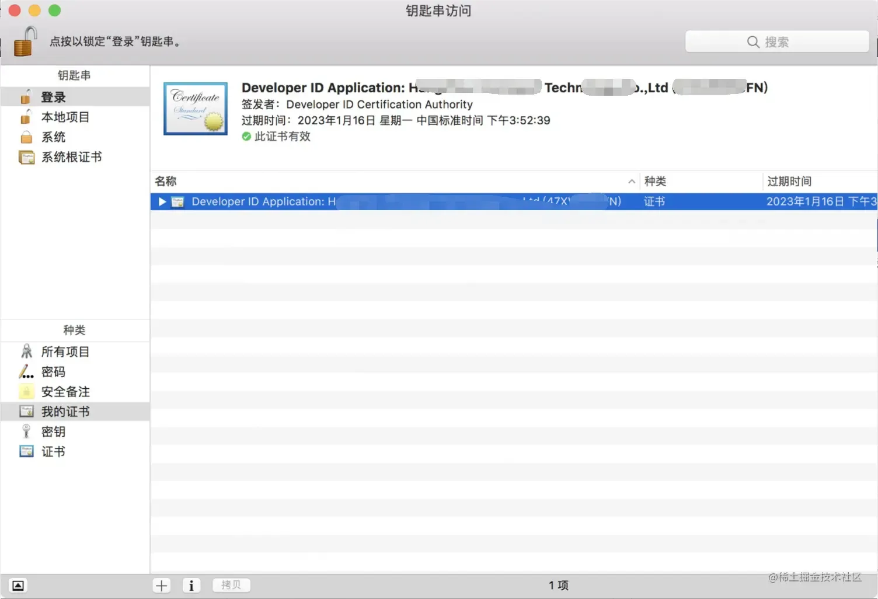Click the 签发者 Developer ID Certification Authority text
Image resolution: width=878 pixels, height=599 pixels.
pyautogui.click(x=357, y=104)
